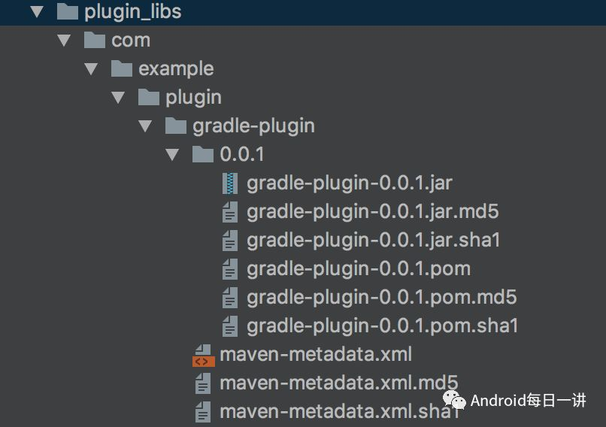Select gradle-plugin-0.0.1.jar.sha1 file
The height and width of the screenshot is (427, 606).
374,241
